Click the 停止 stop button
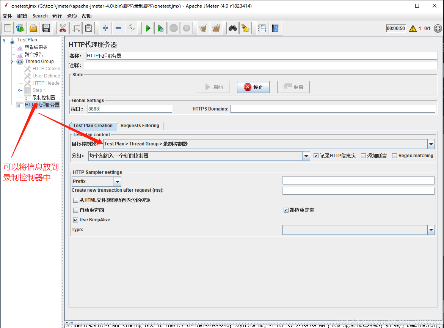Screen dimensions: 444x328 click(x=253, y=87)
